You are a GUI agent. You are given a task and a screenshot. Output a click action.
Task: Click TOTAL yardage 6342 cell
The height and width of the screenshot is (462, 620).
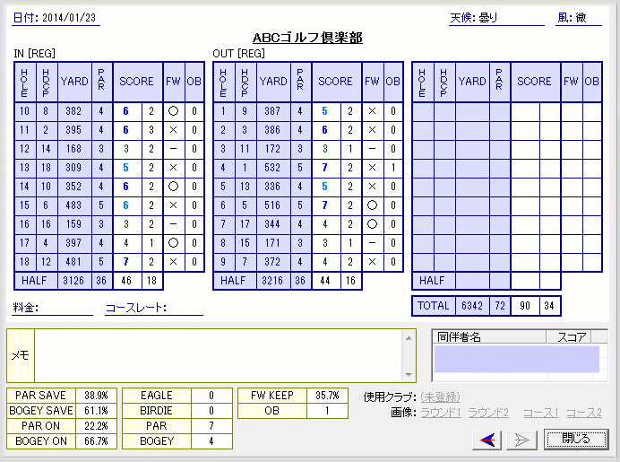coord(472,306)
